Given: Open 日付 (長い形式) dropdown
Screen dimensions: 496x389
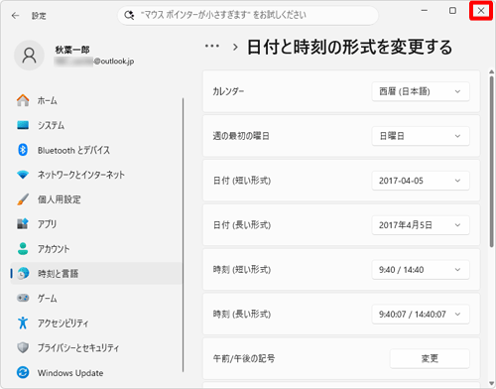Looking at the screenshot, I should point(421,225).
